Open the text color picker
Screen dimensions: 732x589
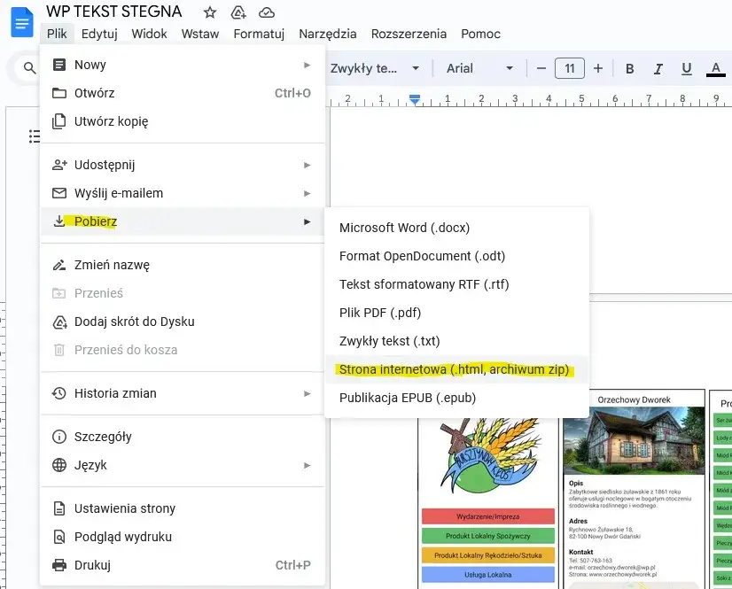coord(714,68)
